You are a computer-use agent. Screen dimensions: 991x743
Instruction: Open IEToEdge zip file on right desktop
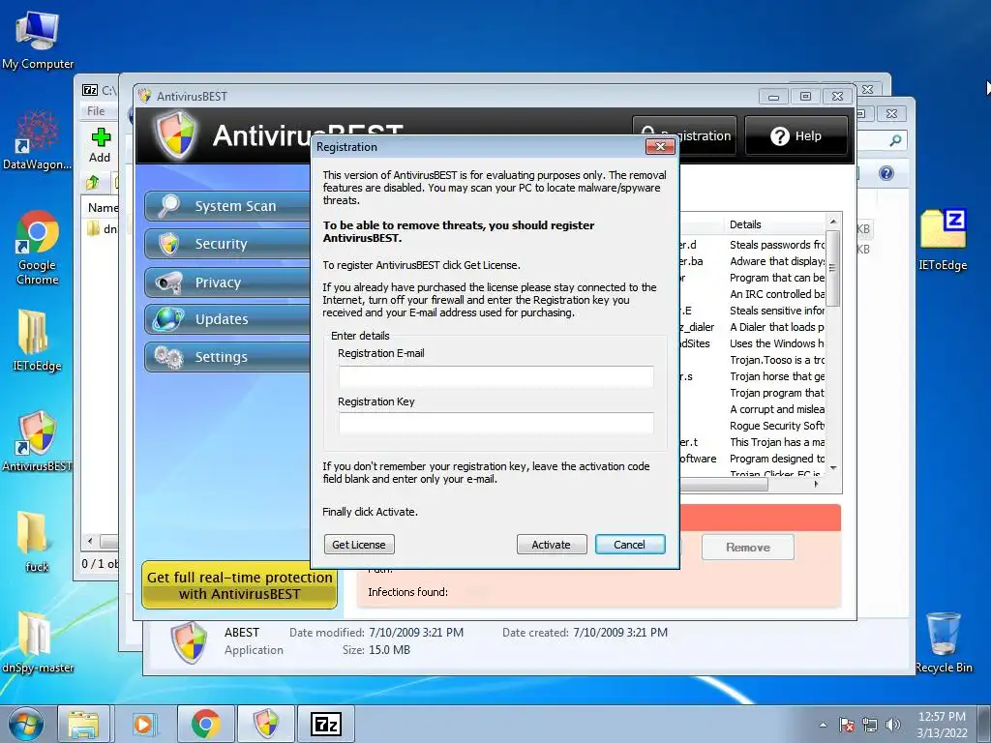pyautogui.click(x=943, y=240)
